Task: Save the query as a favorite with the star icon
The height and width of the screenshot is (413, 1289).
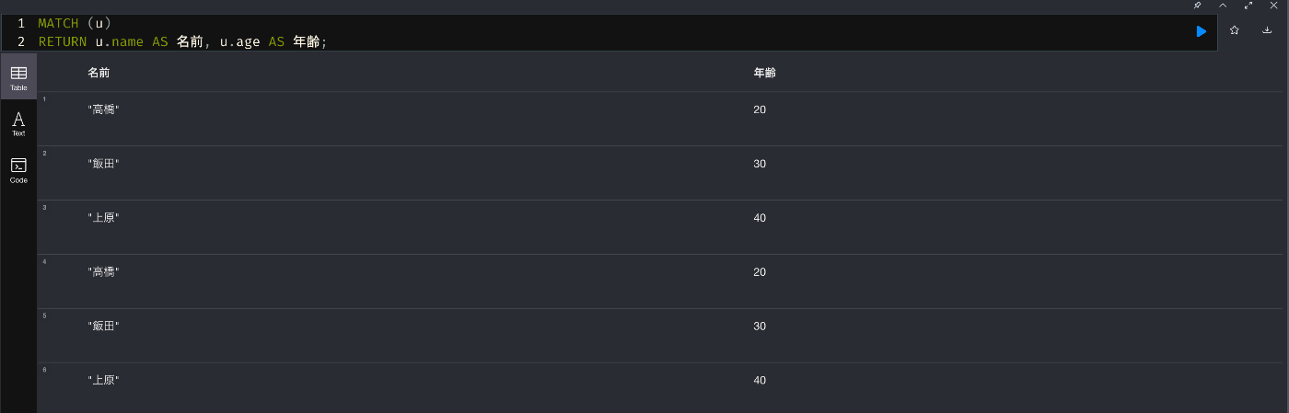Action: pyautogui.click(x=1234, y=30)
